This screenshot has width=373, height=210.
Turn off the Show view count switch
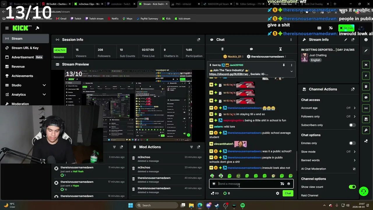[x=352, y=187]
